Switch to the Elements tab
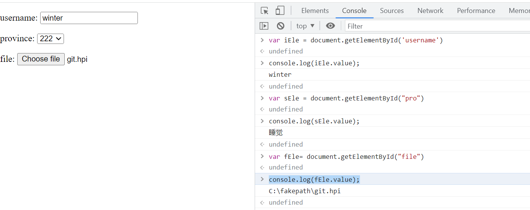The width and height of the screenshot is (530, 210). [315, 11]
